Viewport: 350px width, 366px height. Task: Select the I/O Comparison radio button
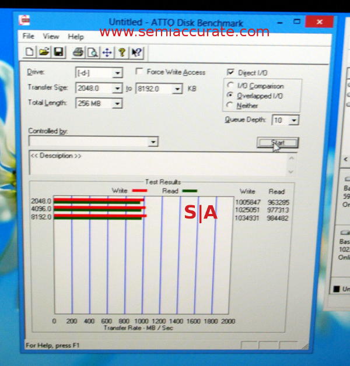(230, 86)
